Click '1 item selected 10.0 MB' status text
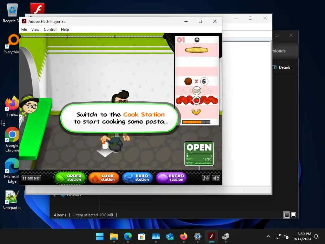 click(x=93, y=215)
